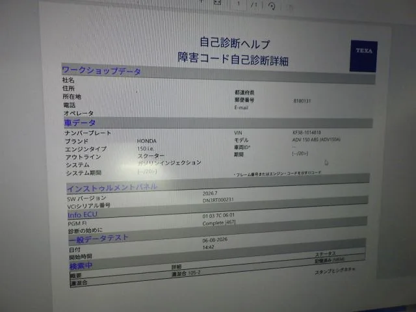
Task: Click the subtitle 障害コード自己診断詳細
Action: pos(233,59)
